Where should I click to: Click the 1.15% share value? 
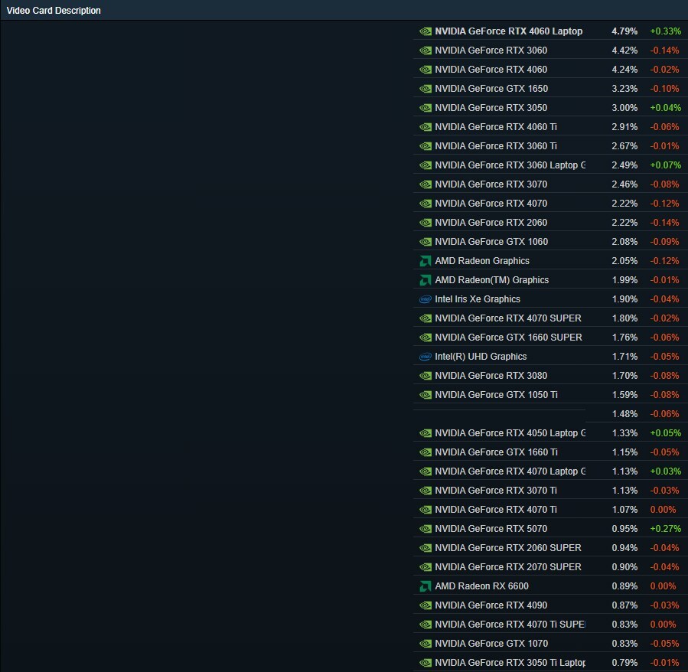coord(624,452)
